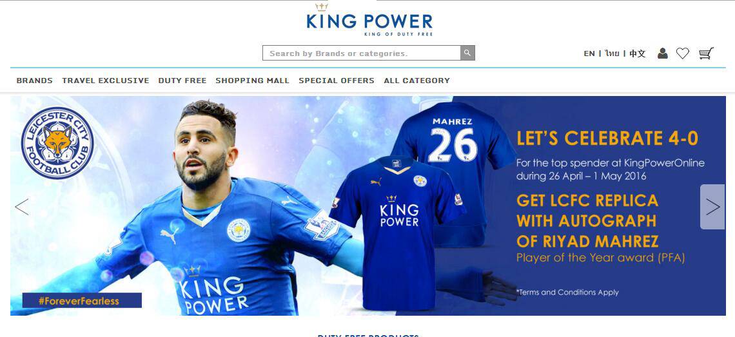This screenshot has width=735, height=337.
Task: Open the Special Offers link
Action: (x=337, y=81)
